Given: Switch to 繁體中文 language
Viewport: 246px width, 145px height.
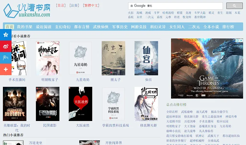Looking at the screenshot, I should tap(91, 5).
